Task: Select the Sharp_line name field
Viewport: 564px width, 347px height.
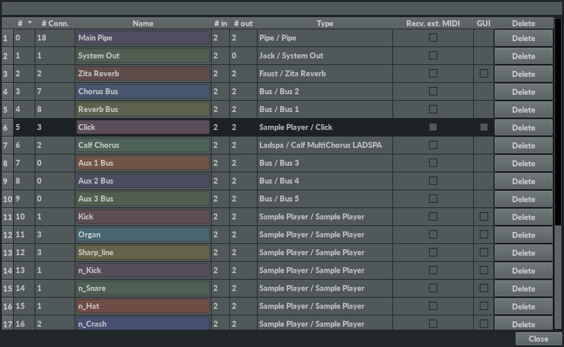Action: click(x=143, y=252)
